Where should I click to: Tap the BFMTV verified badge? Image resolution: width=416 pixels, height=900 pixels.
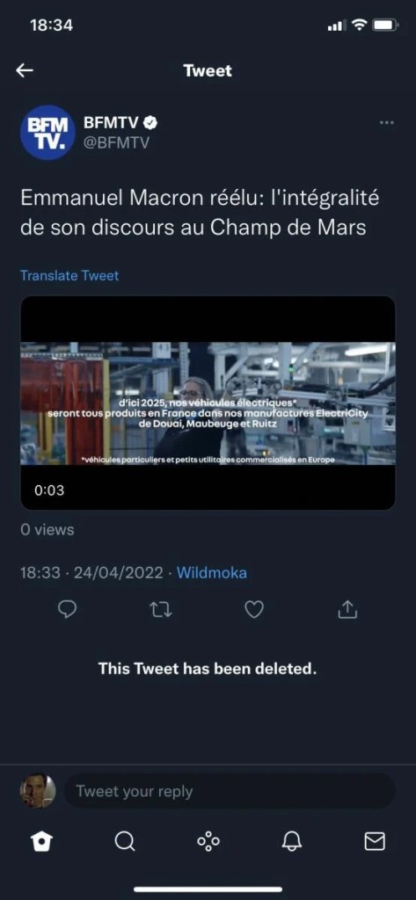pyautogui.click(x=150, y=122)
